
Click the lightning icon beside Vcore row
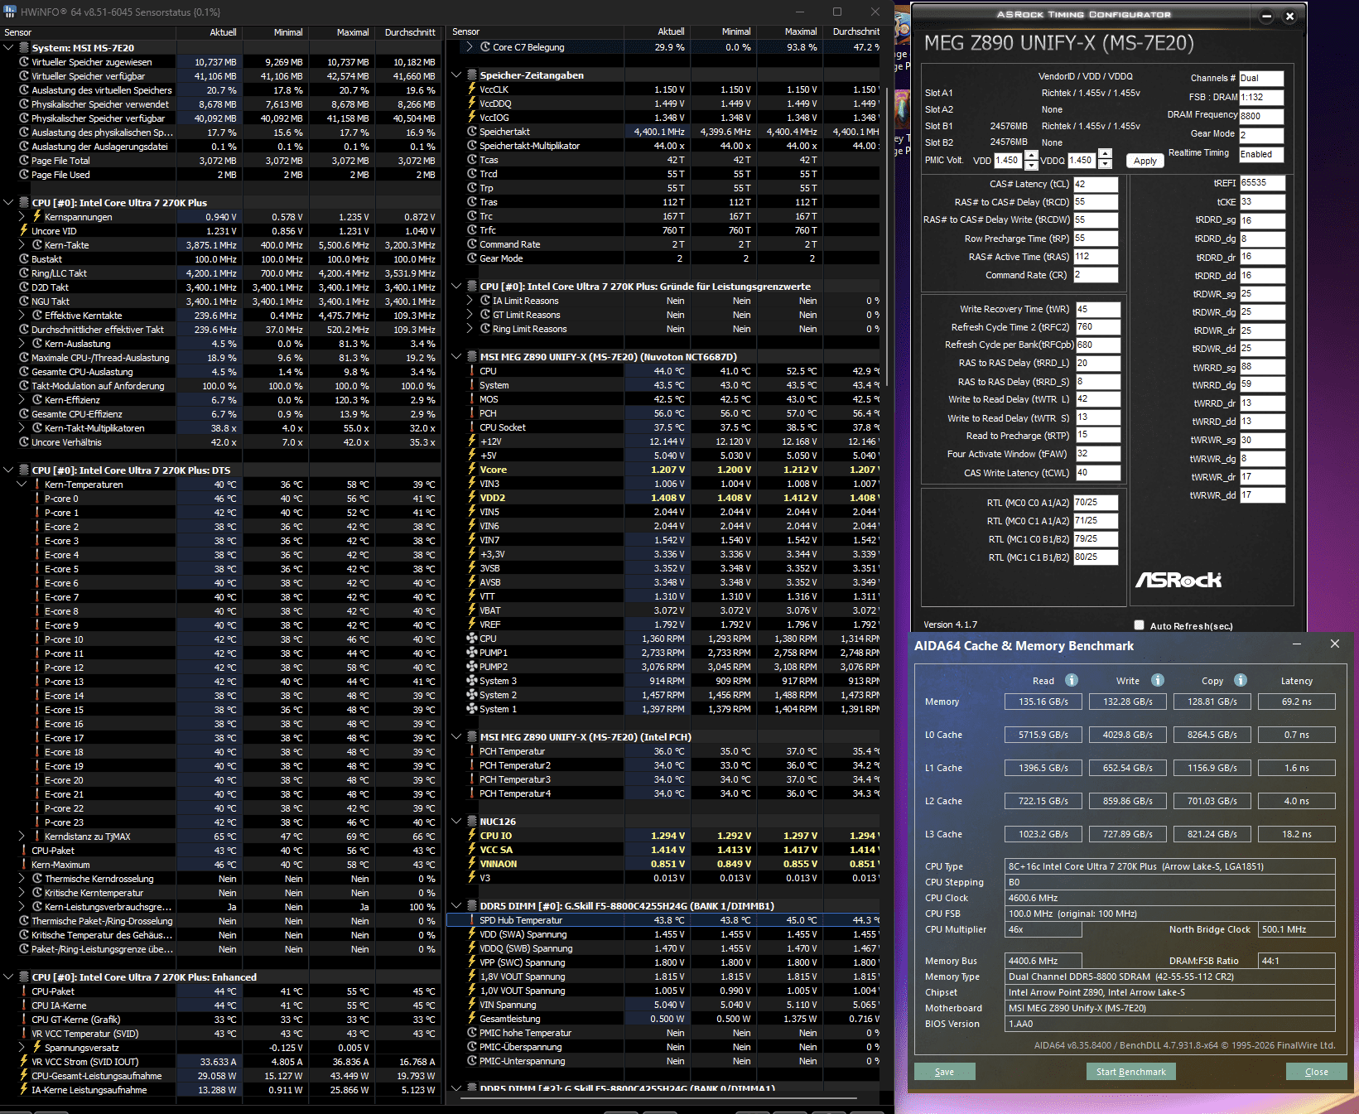(472, 470)
